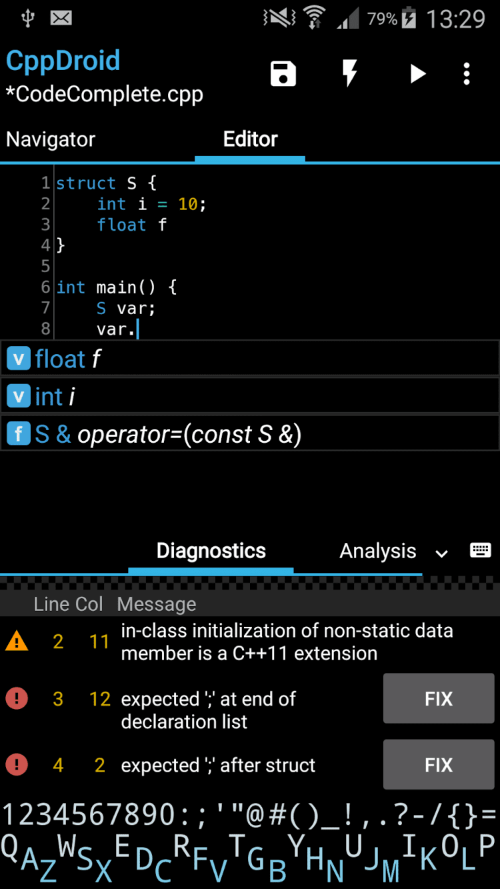Switch to the Analysis tab
The image size is (500, 889).
pos(377,551)
